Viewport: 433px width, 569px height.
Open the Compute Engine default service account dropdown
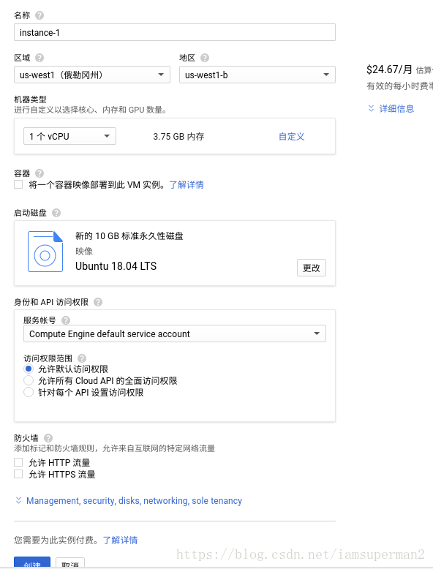pyautogui.click(x=175, y=334)
